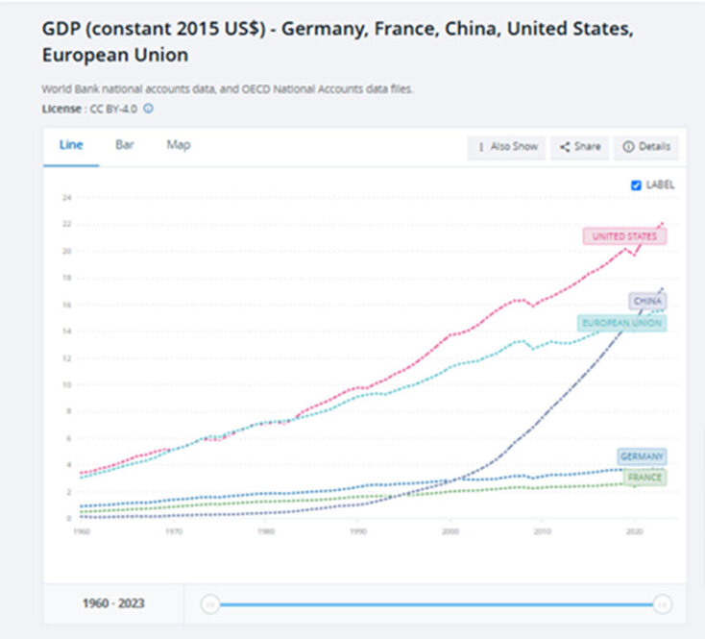
Task: Select the France series label tag
Action: (644, 477)
